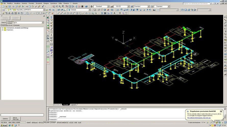Toggle ORTO mode
Screen dimensions: 227x127
click(x=41, y=122)
